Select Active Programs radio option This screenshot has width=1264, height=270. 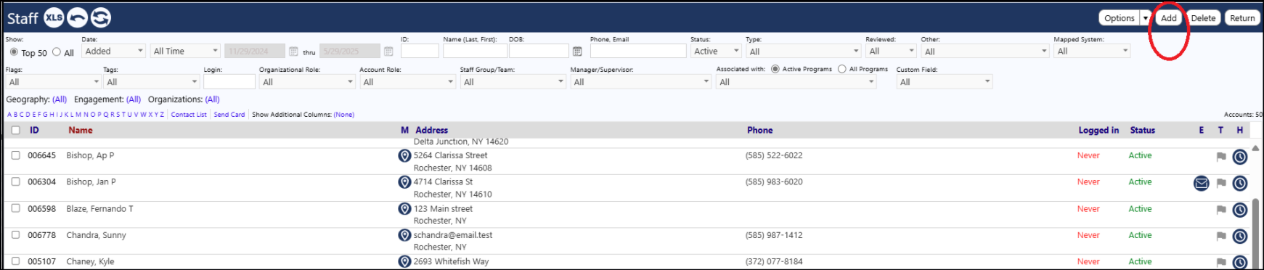pyautogui.click(x=775, y=69)
